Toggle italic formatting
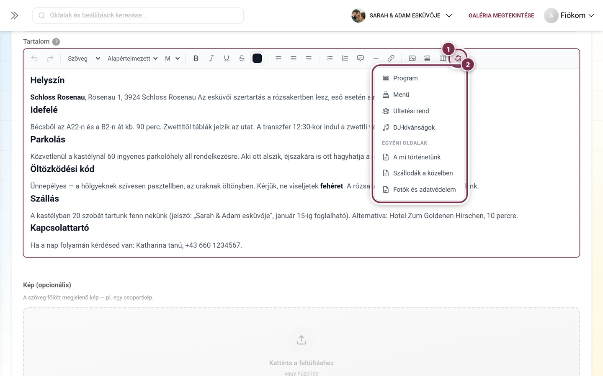 click(x=211, y=58)
